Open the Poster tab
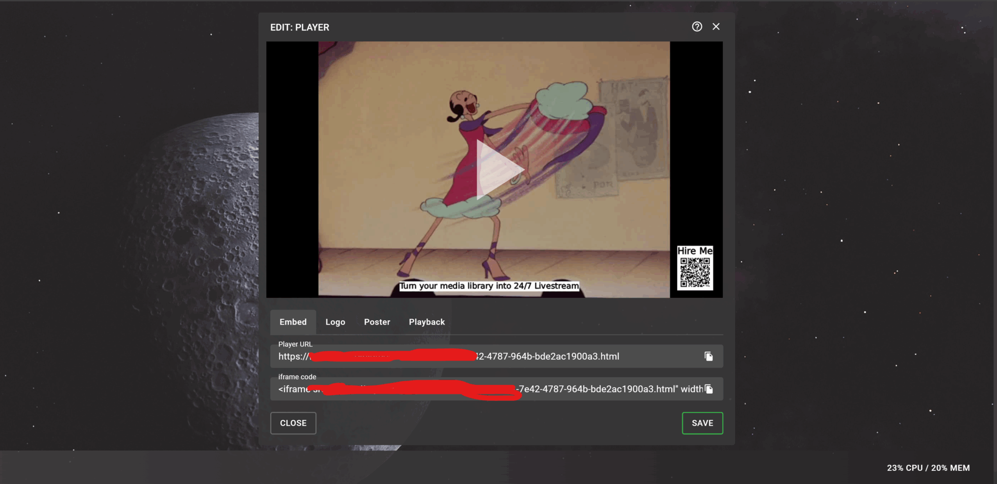This screenshot has width=997, height=484. 377,322
